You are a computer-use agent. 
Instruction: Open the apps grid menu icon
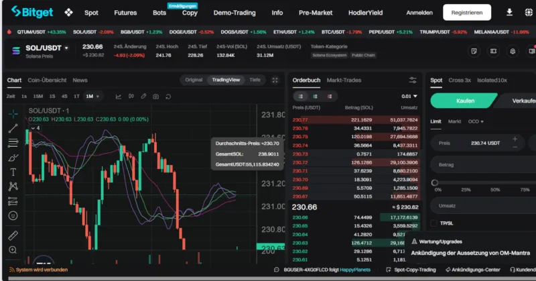coord(69,13)
